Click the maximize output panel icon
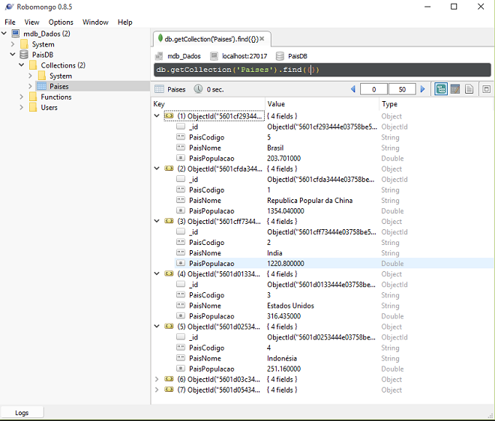This screenshot has height=421, width=495. click(487, 89)
